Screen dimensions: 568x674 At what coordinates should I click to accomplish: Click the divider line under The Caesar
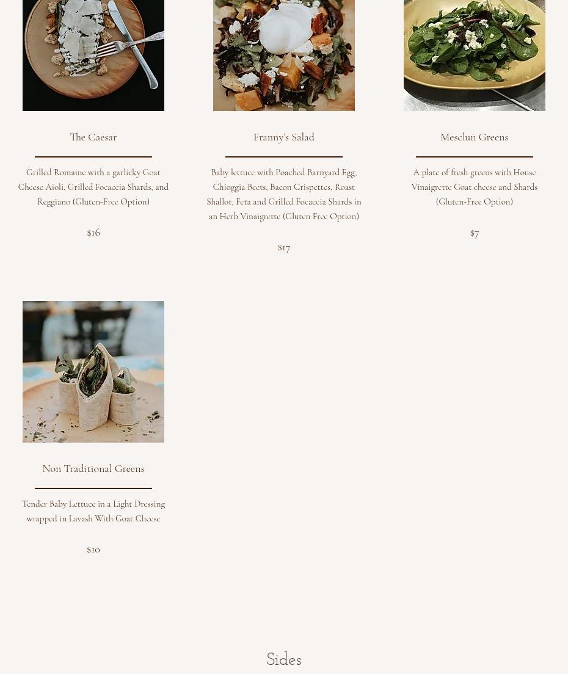93,157
